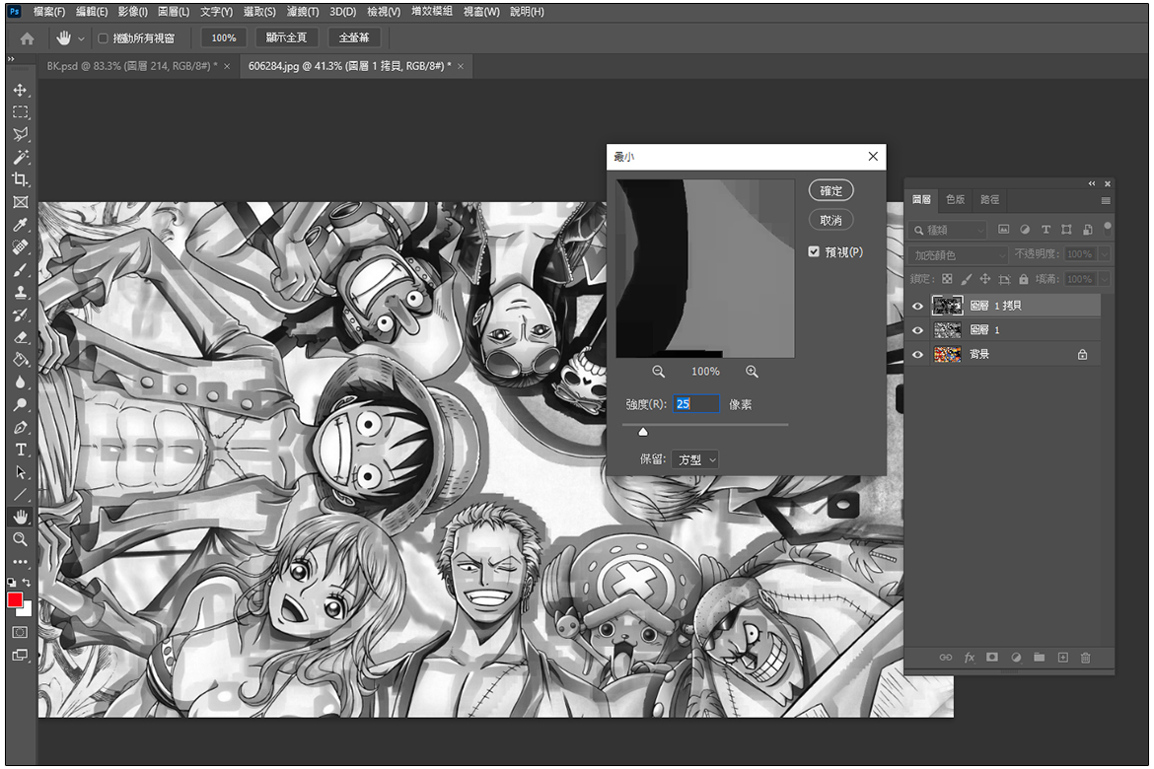This screenshot has height=769, width=1154.
Task: Select the Paint Bucket tool
Action: (x=20, y=360)
